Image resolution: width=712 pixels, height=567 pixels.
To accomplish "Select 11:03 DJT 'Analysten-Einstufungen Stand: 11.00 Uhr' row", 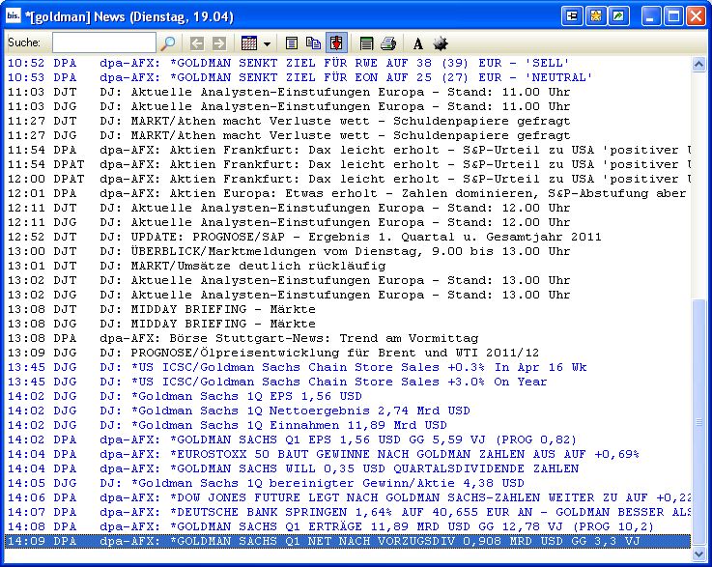I will pos(349,92).
